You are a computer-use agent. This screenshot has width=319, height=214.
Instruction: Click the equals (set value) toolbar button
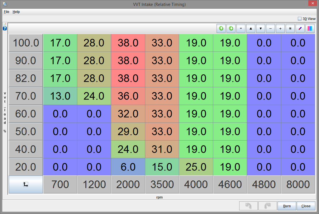241,29
